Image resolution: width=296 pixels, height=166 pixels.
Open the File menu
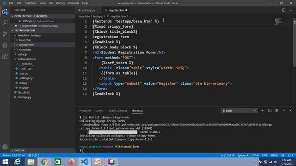(x=11, y=3)
